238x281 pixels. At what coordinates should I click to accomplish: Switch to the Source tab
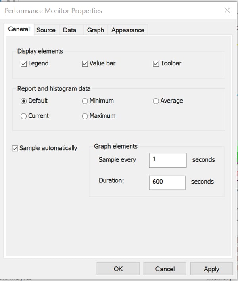46,30
